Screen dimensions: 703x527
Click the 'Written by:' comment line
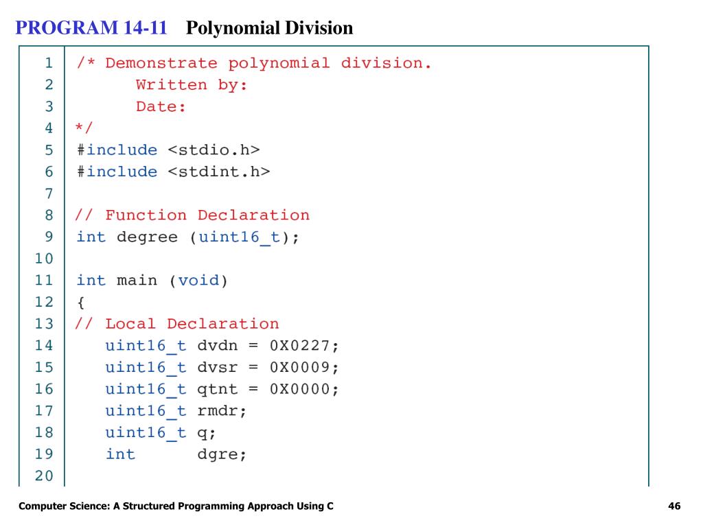(x=192, y=84)
